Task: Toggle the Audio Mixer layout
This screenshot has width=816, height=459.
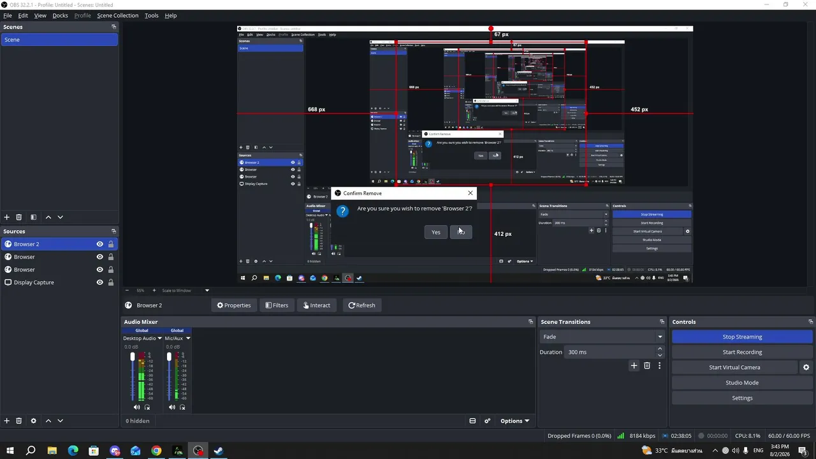Action: pyautogui.click(x=472, y=421)
